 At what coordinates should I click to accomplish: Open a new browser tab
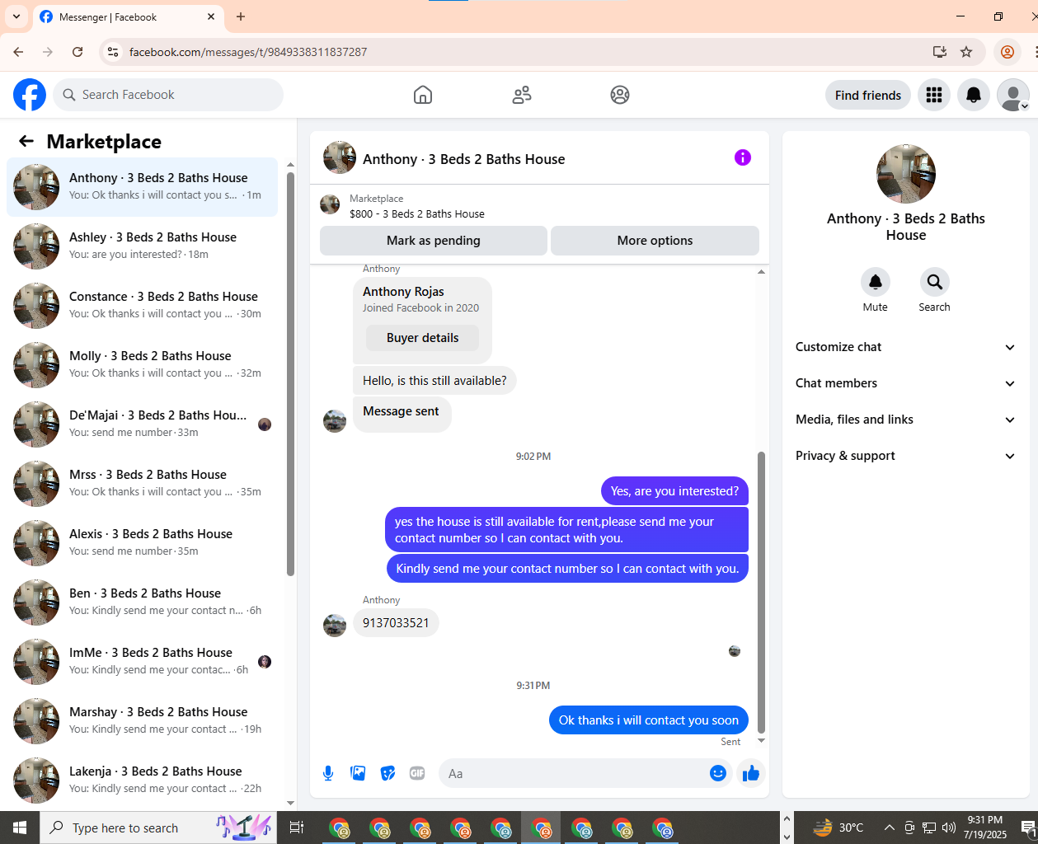click(x=241, y=16)
